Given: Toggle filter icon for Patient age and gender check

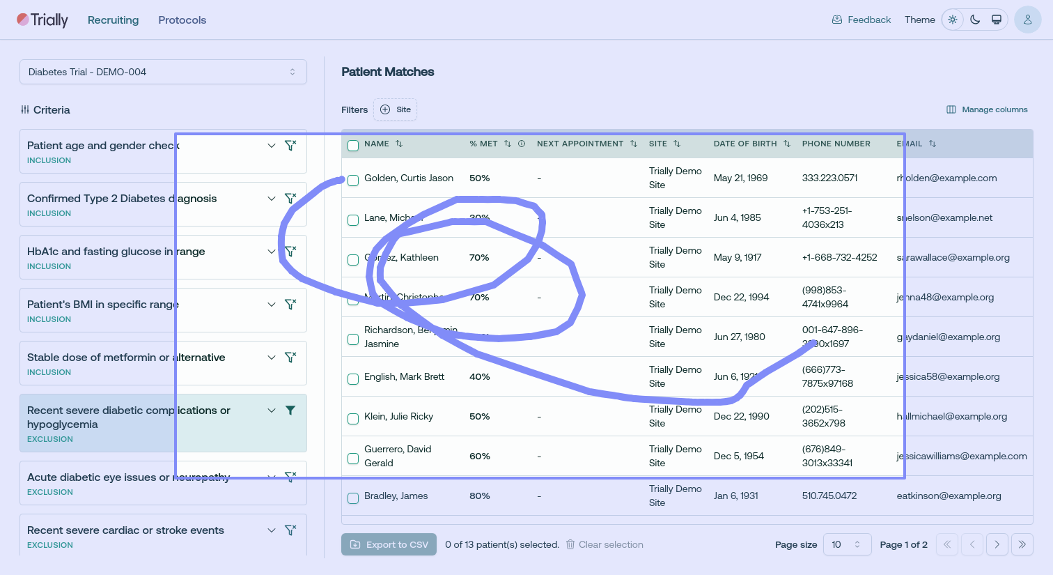Looking at the screenshot, I should (x=290, y=146).
